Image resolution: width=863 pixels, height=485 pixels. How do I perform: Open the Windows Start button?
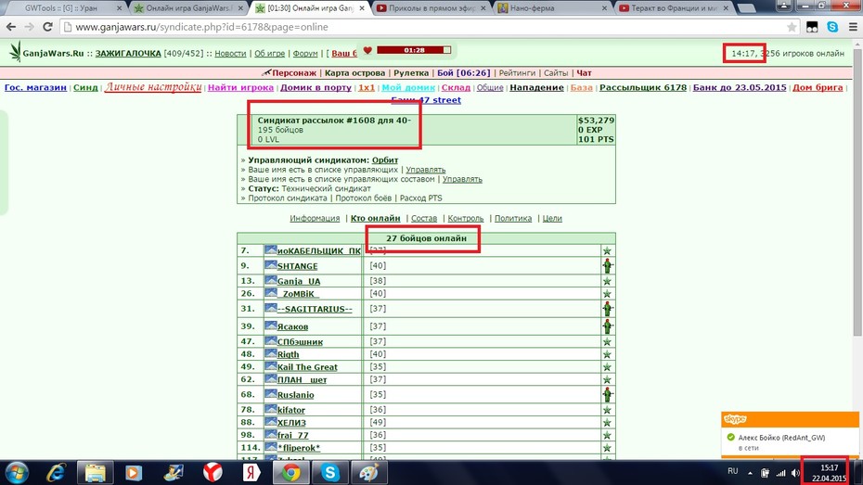coord(17,472)
